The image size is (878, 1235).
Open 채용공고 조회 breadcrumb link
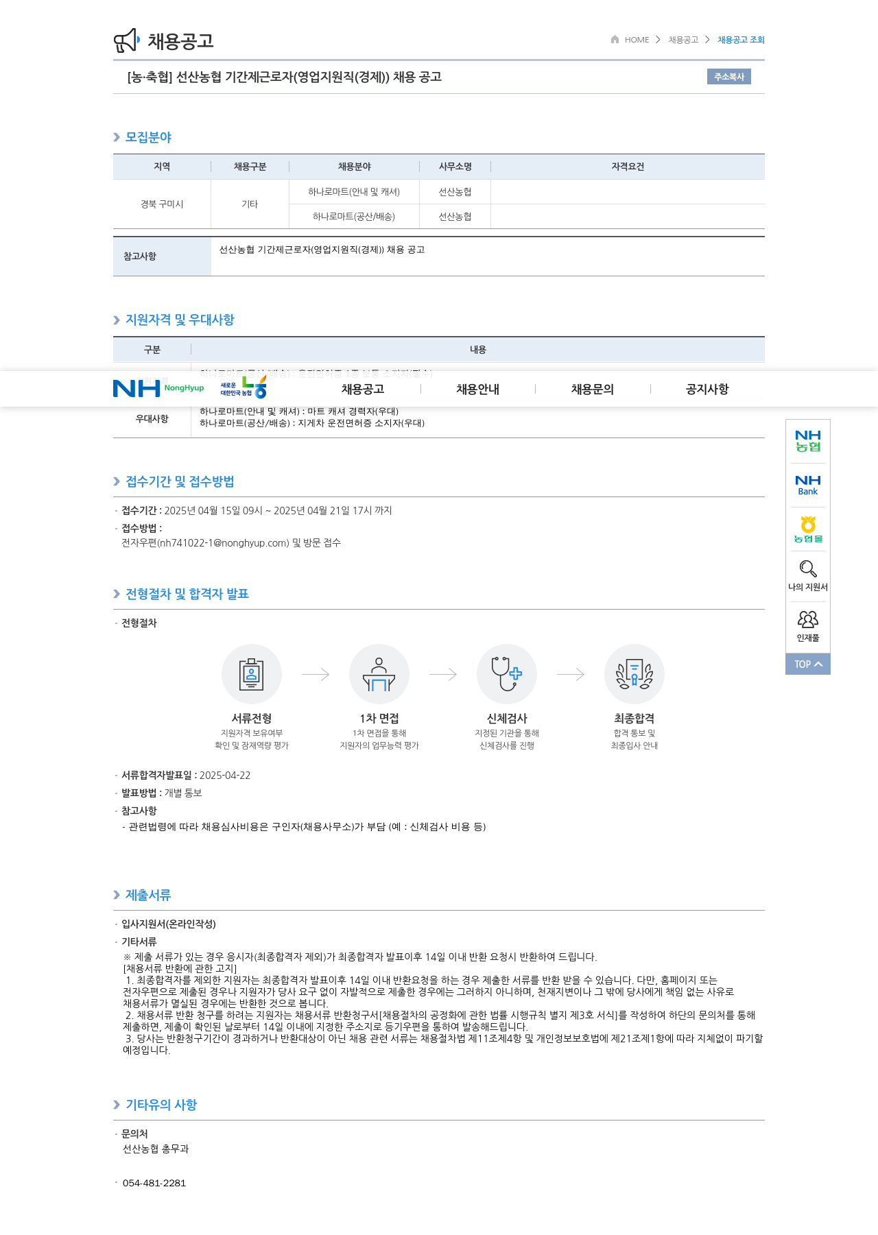741,40
